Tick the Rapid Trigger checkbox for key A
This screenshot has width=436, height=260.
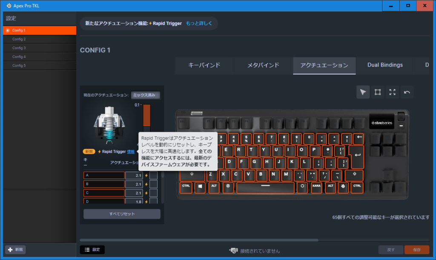click(x=153, y=175)
